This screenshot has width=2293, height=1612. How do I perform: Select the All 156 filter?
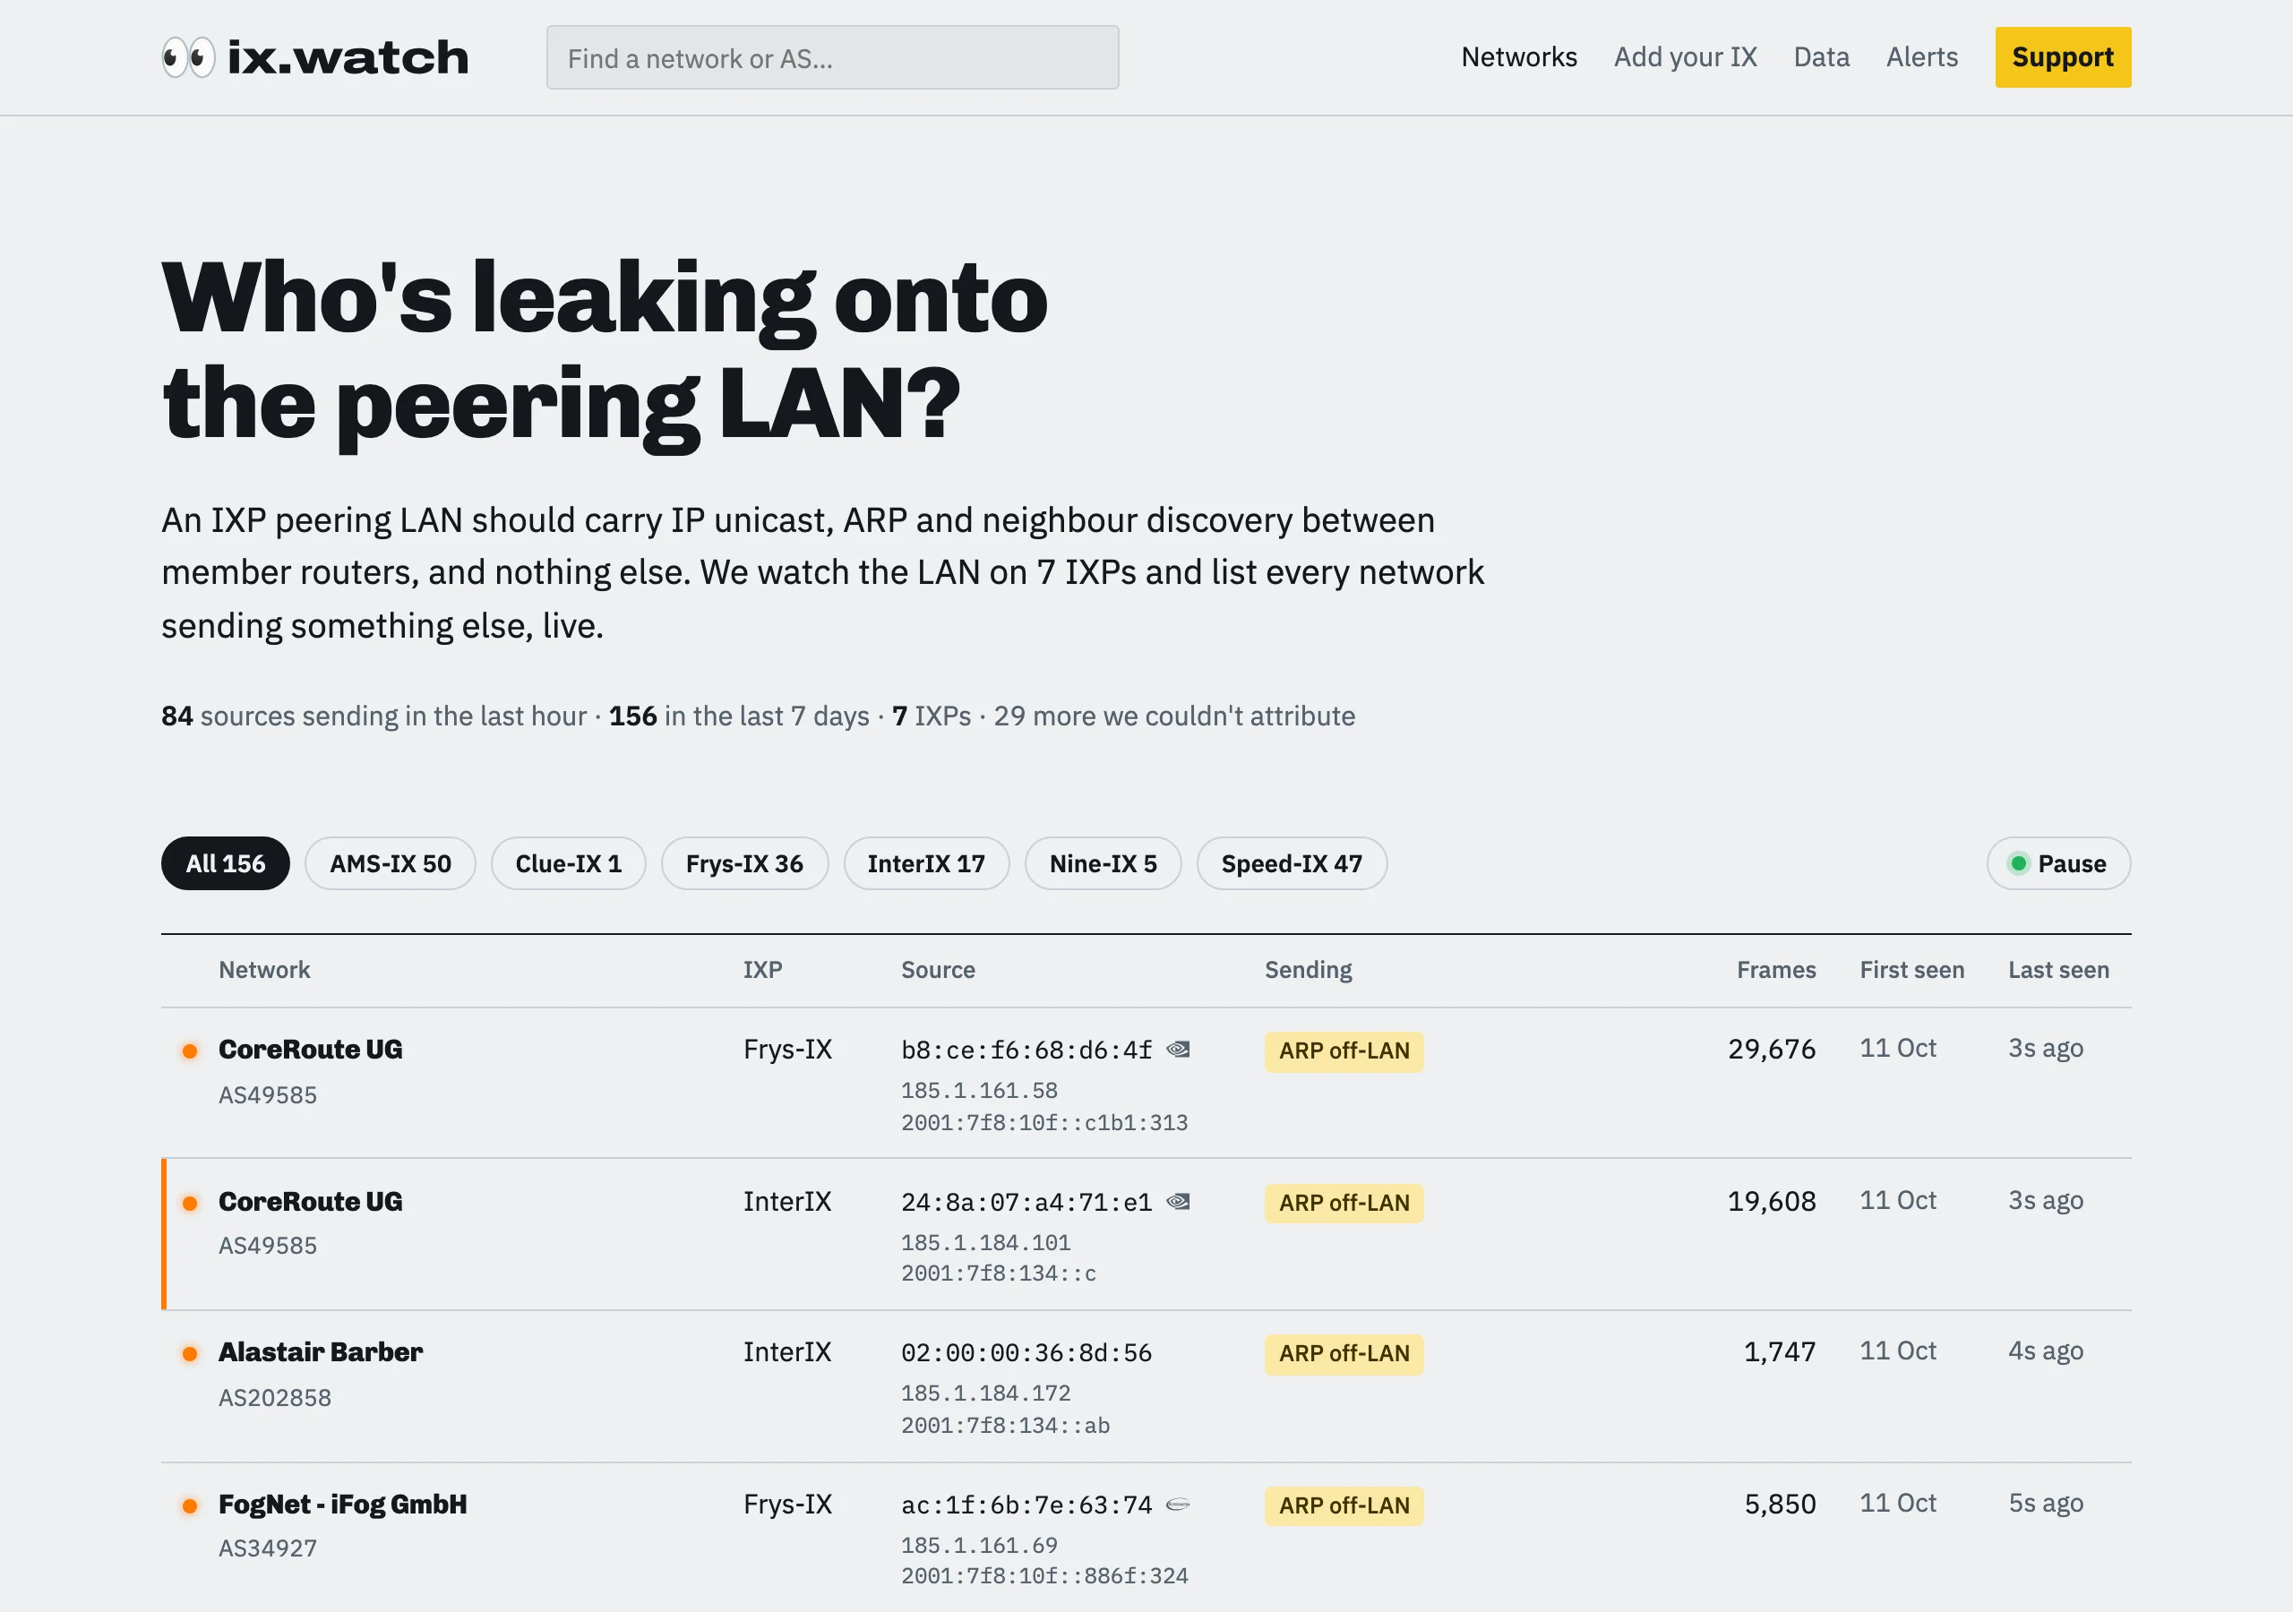coord(226,863)
